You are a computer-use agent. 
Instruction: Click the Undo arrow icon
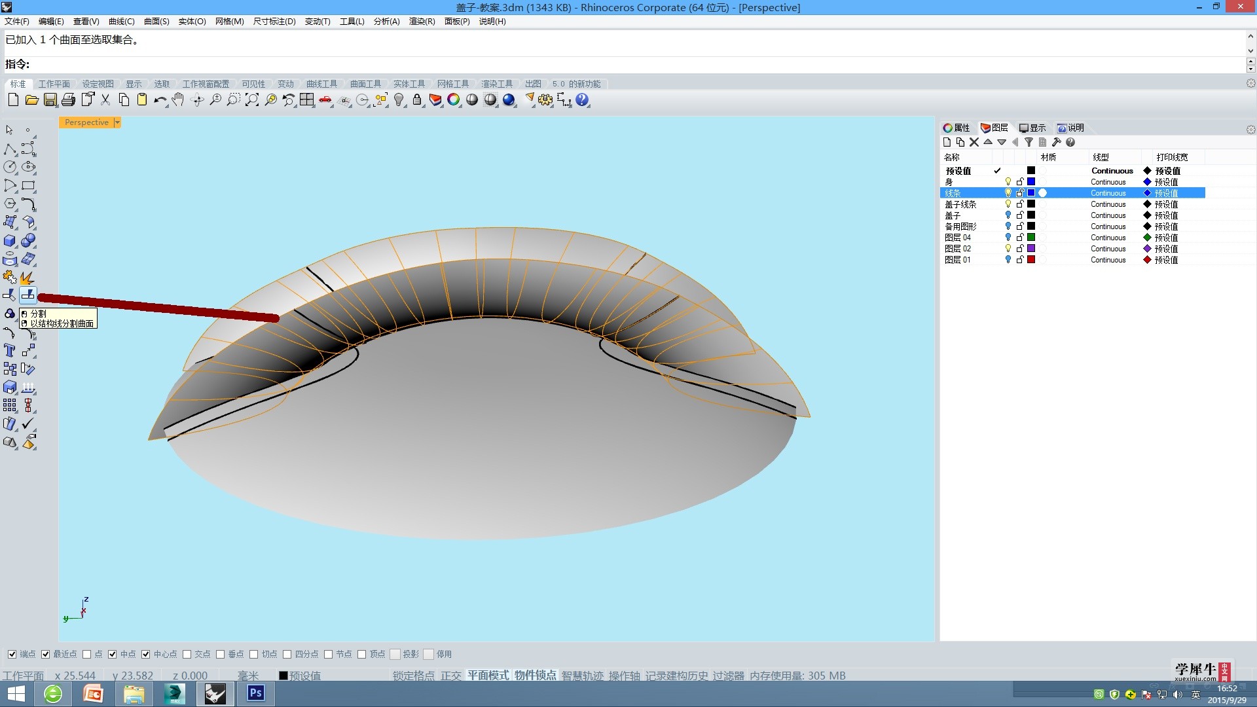[160, 100]
